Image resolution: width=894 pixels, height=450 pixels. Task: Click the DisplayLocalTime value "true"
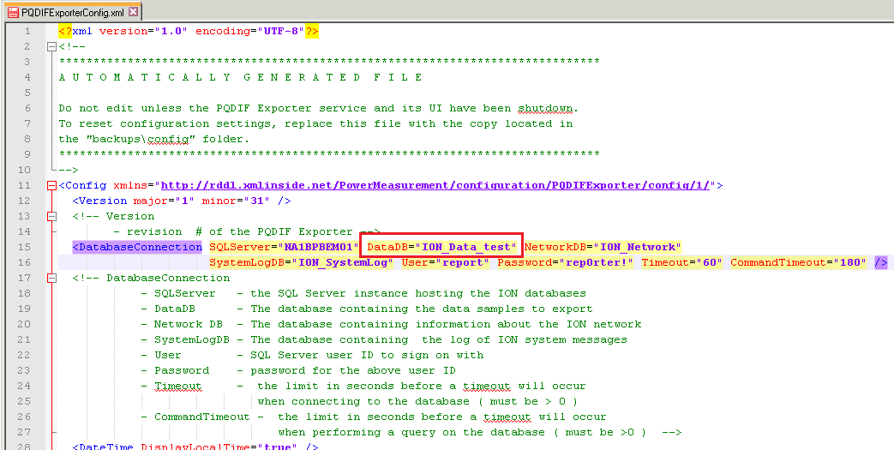coord(277,447)
